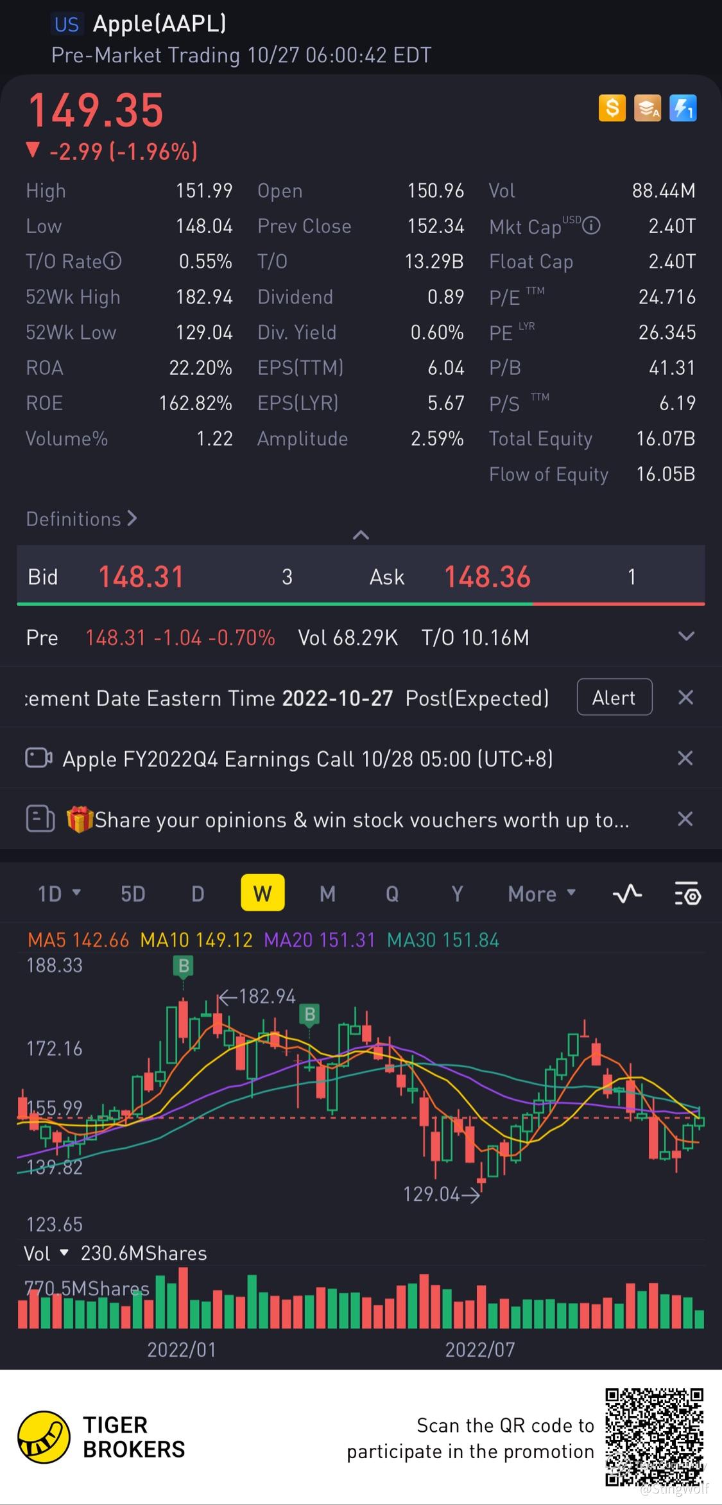Tap the 182.94 high marker on chart

pos(257,996)
